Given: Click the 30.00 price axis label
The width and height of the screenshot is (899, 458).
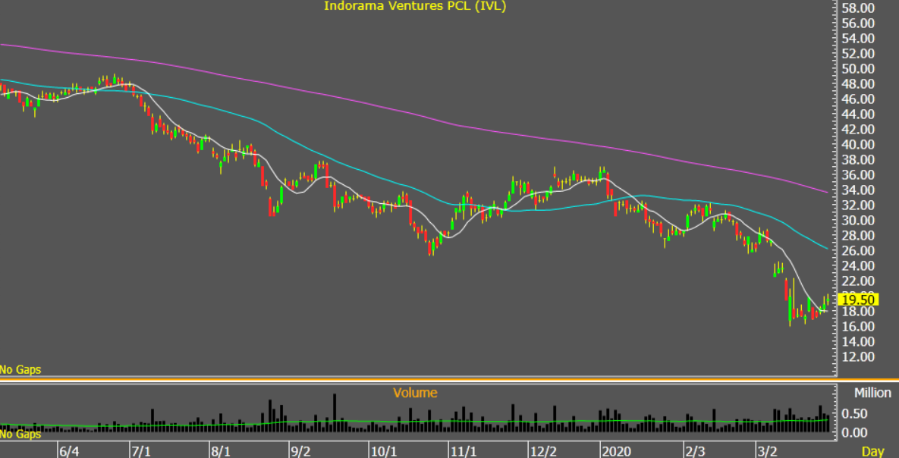Looking at the screenshot, I should coord(858,220).
